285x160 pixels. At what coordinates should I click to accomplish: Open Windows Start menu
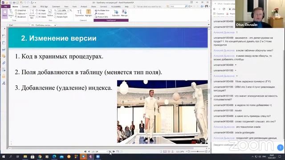[x=3, y=156]
